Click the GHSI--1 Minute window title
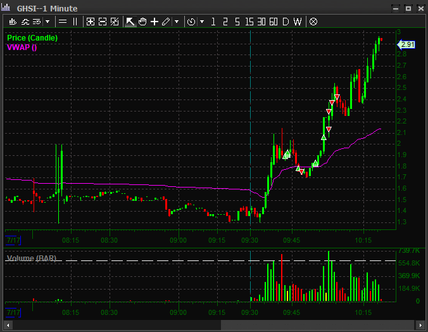 [47, 8]
